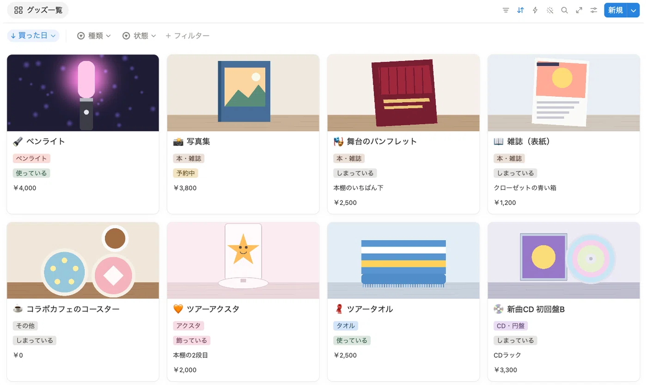The width and height of the screenshot is (647, 385).
Task: Open the コラボカフェのコースター cover image
Action: click(83, 260)
